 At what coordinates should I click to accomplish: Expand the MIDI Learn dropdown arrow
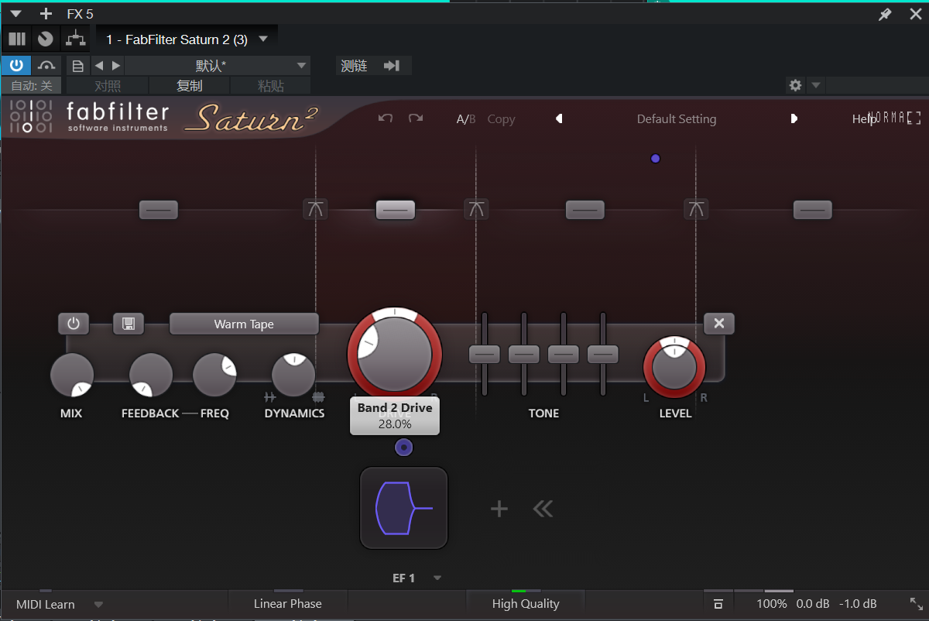click(x=98, y=605)
